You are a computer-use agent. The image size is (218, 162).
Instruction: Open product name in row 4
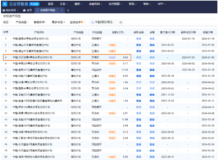32,57
